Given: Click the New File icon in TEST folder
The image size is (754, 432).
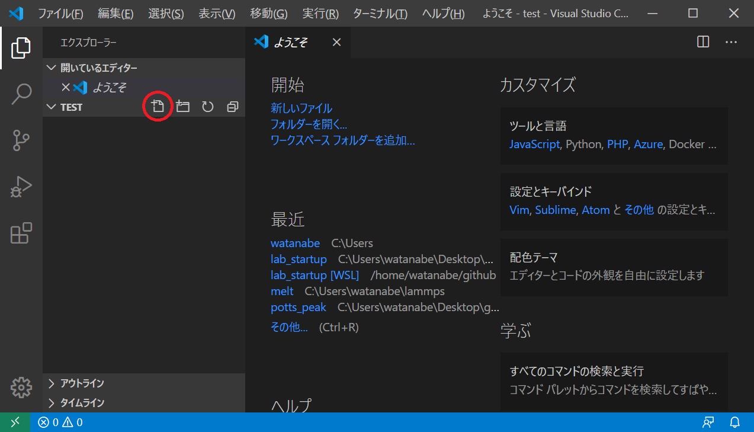Looking at the screenshot, I should (158, 107).
